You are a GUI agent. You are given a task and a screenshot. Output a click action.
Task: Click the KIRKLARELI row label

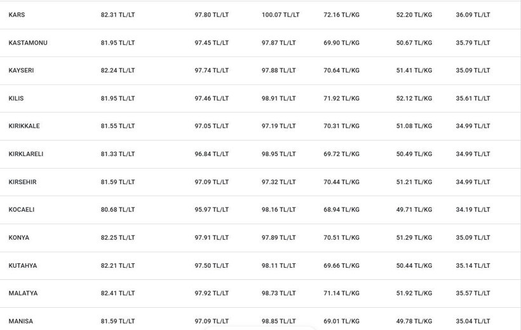pos(26,154)
